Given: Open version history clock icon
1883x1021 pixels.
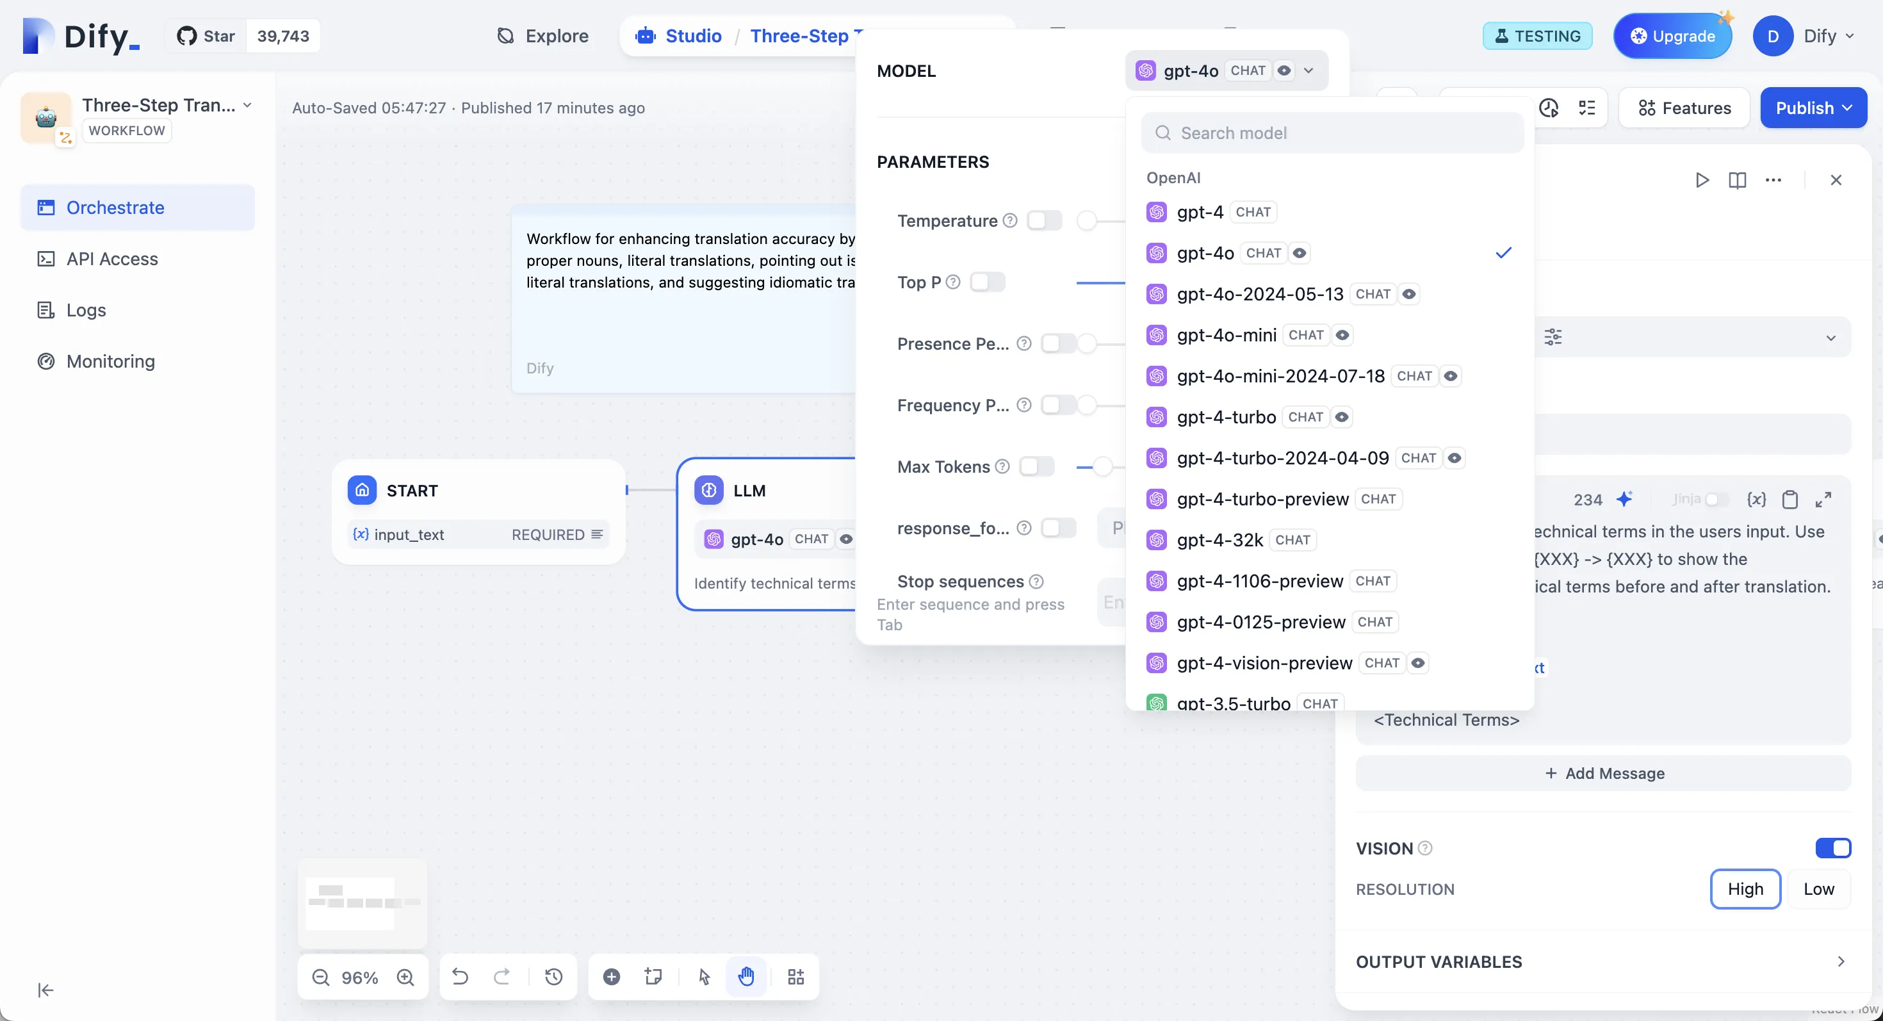Looking at the screenshot, I should [x=553, y=976].
